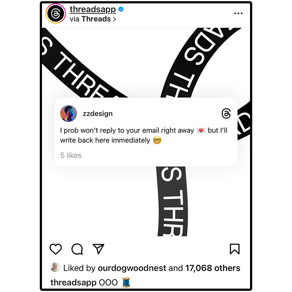Click the threadsapp username in header
Viewport: 292px width, 292px height.
tap(93, 9)
